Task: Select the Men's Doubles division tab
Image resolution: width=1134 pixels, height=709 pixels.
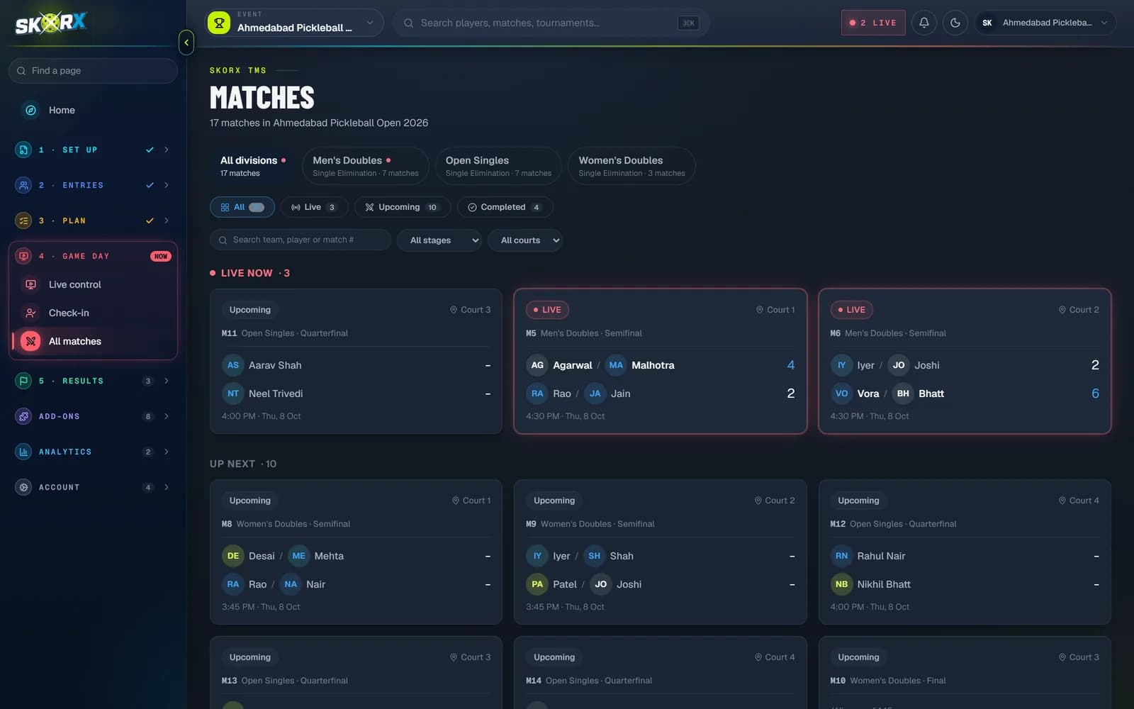Action: [366, 166]
